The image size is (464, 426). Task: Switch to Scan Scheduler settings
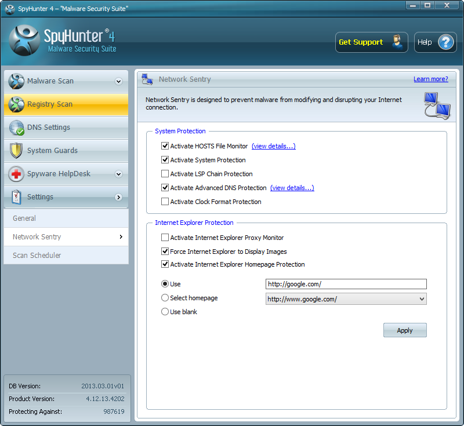click(x=37, y=256)
